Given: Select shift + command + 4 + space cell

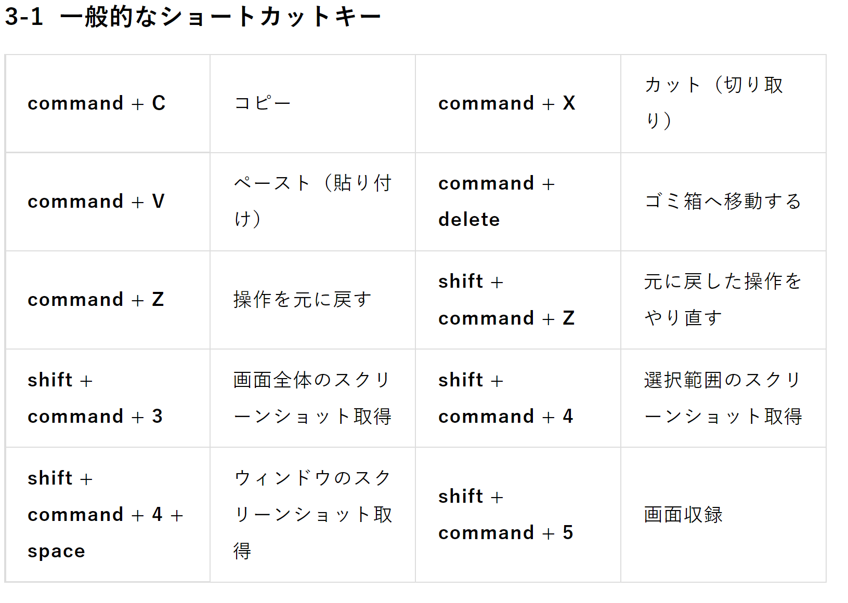Looking at the screenshot, I should coord(108,515).
